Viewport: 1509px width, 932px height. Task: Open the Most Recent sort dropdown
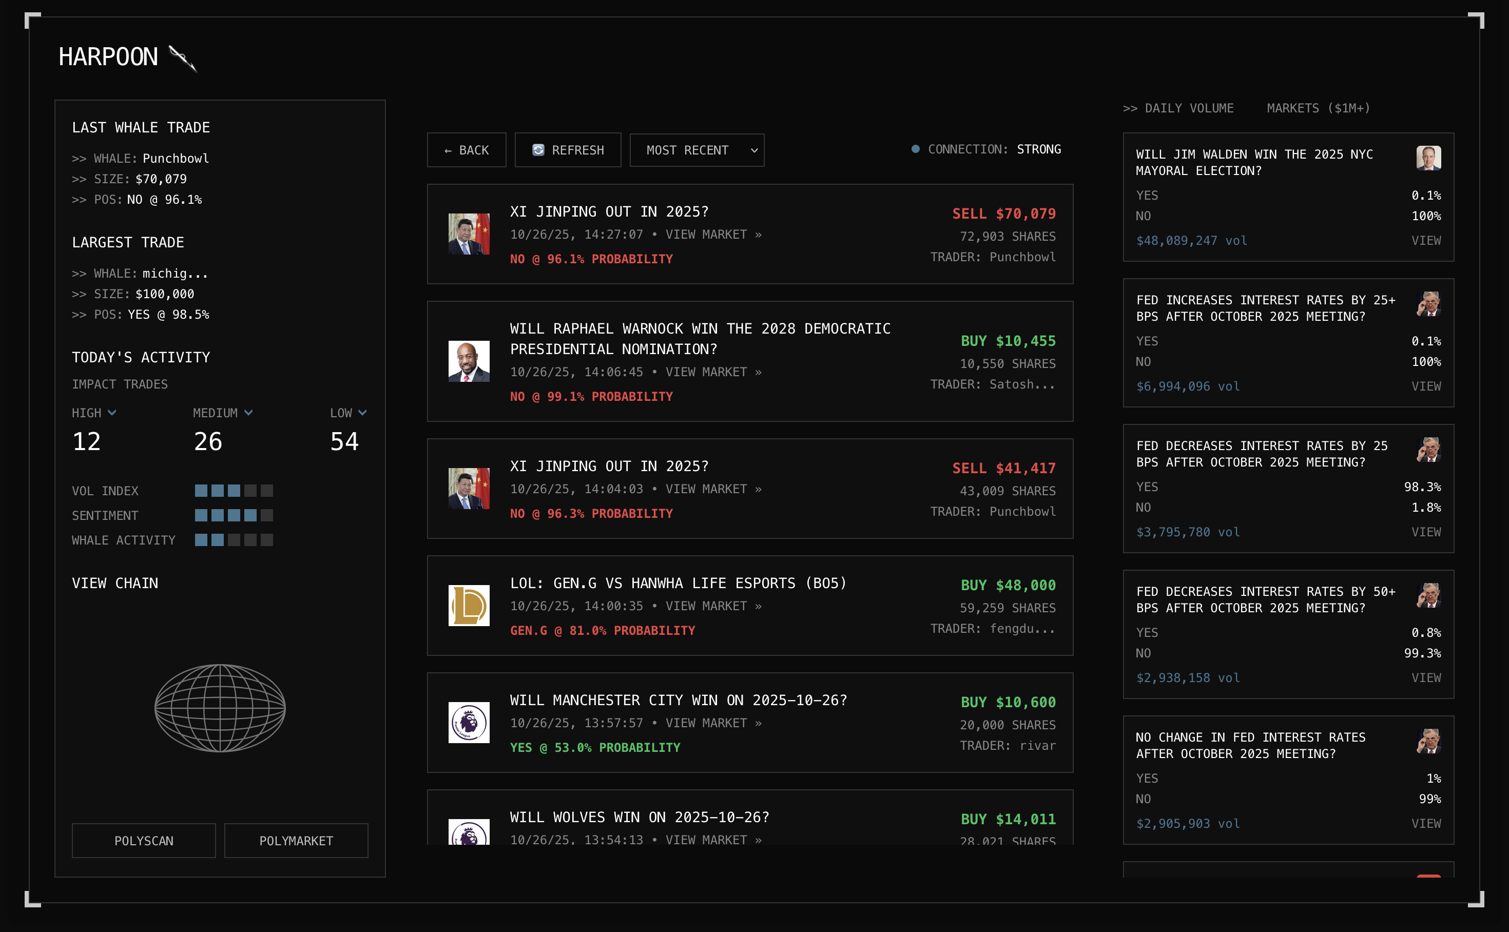click(697, 150)
